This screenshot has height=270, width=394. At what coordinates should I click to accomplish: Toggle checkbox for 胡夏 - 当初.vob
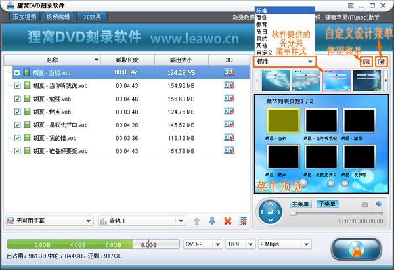pyautogui.click(x=17, y=73)
